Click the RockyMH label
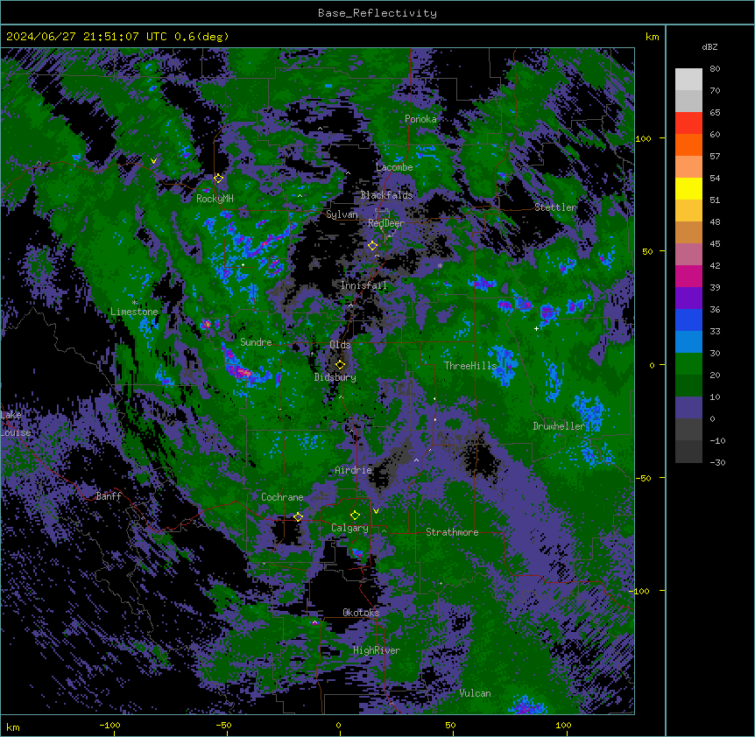Screen dimensions: 755x737 (x=215, y=199)
